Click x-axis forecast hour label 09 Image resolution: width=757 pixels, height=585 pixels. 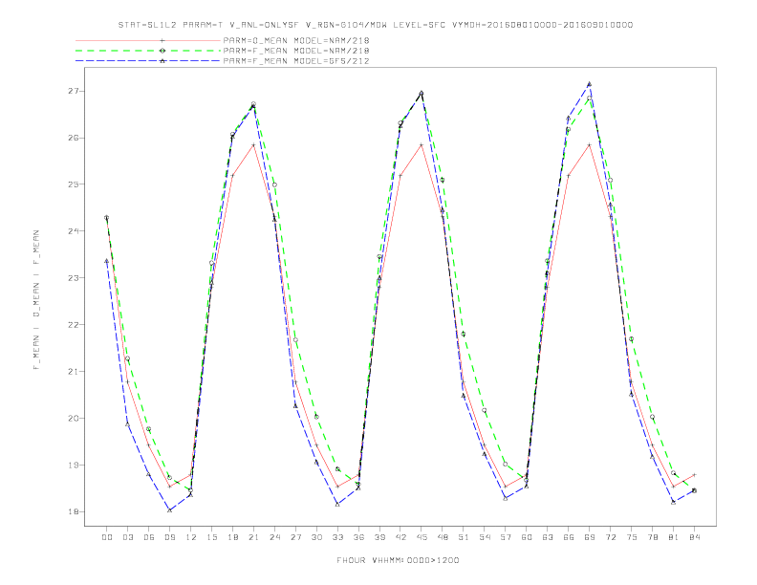tap(169, 537)
